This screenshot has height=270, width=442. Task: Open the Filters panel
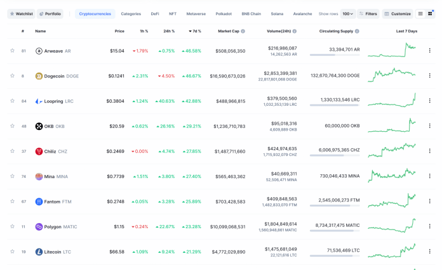[368, 13]
